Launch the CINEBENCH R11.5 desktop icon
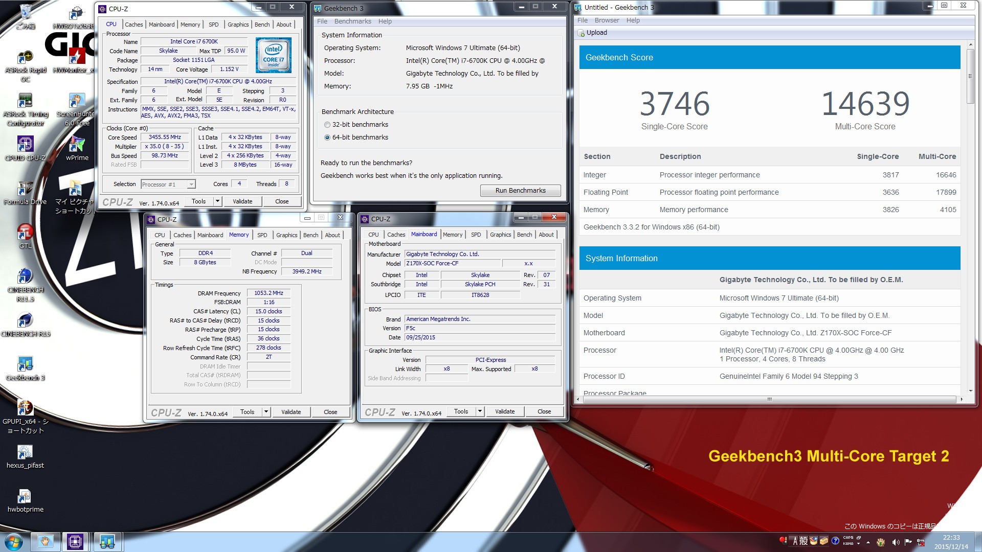The width and height of the screenshot is (982, 552). tap(25, 285)
